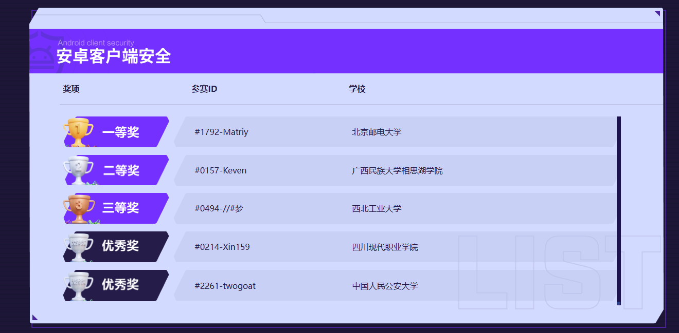Click school name 中国人民公安大学
Image resolution: width=679 pixels, height=333 pixels.
coord(385,286)
